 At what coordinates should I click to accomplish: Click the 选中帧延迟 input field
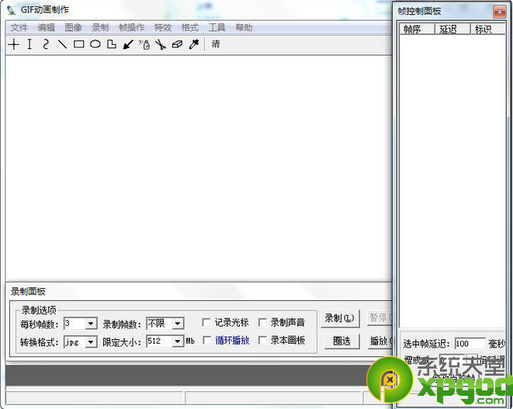coord(470,344)
